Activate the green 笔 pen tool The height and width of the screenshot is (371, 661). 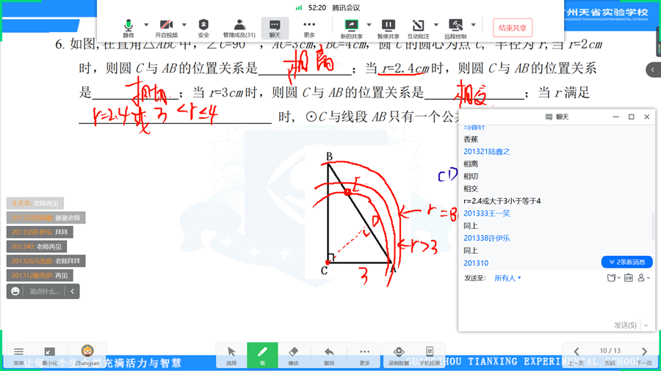click(262, 356)
